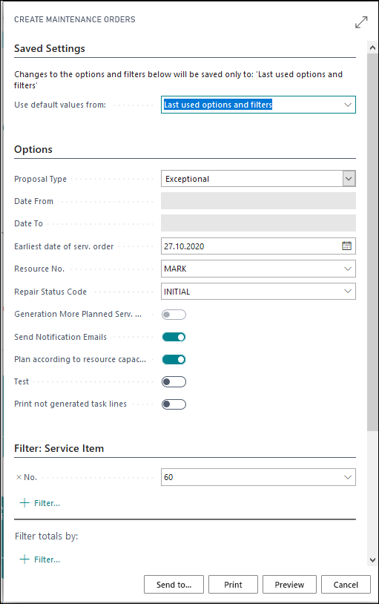
Task: Open the Service Item No. filter dropdown
Action: click(348, 477)
